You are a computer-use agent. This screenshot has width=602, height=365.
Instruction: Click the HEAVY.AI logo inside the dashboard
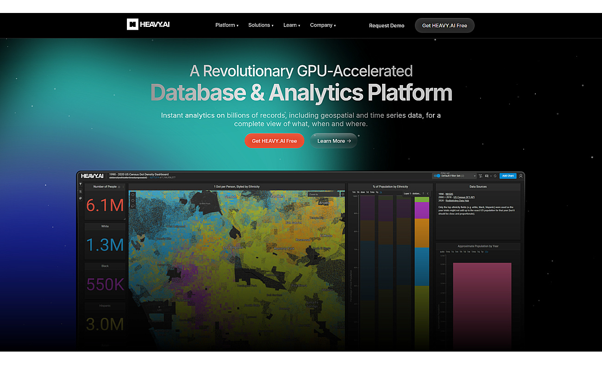92,176
